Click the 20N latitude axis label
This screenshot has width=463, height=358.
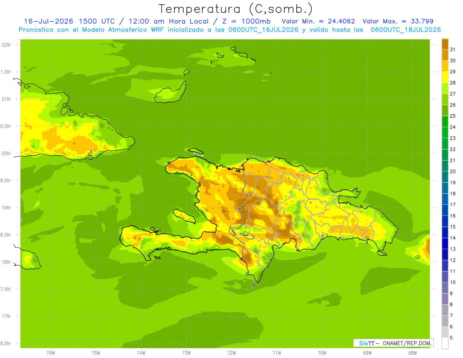point(6,153)
